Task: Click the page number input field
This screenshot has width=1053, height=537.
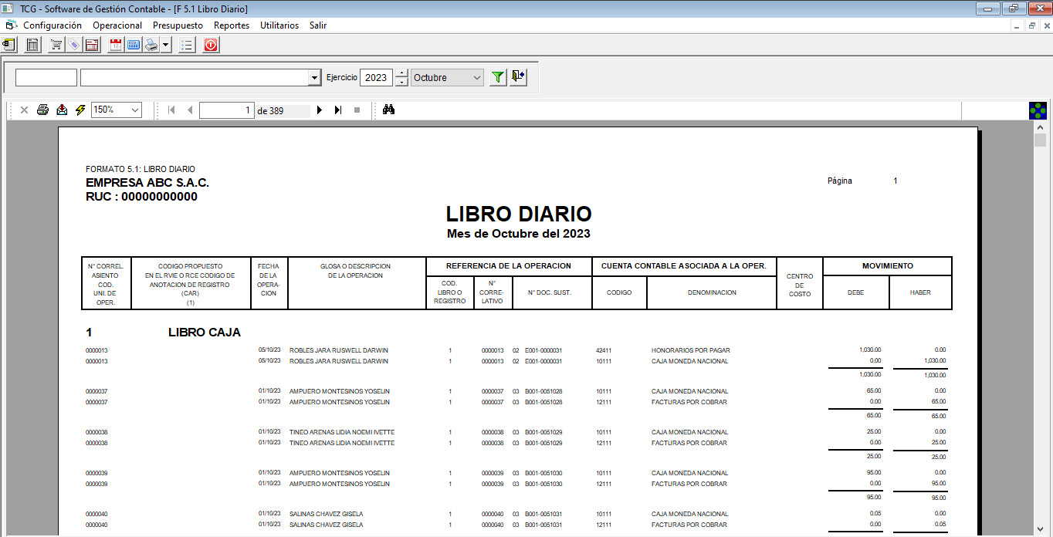Action: click(x=226, y=110)
